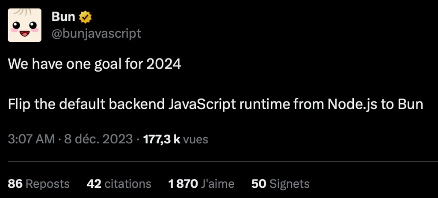The image size is (438, 198).
Task: Show the 1 870 J'aime likes
Action: (x=201, y=184)
